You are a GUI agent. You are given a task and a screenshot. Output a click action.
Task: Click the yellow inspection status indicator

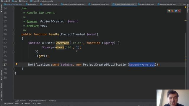185,7
